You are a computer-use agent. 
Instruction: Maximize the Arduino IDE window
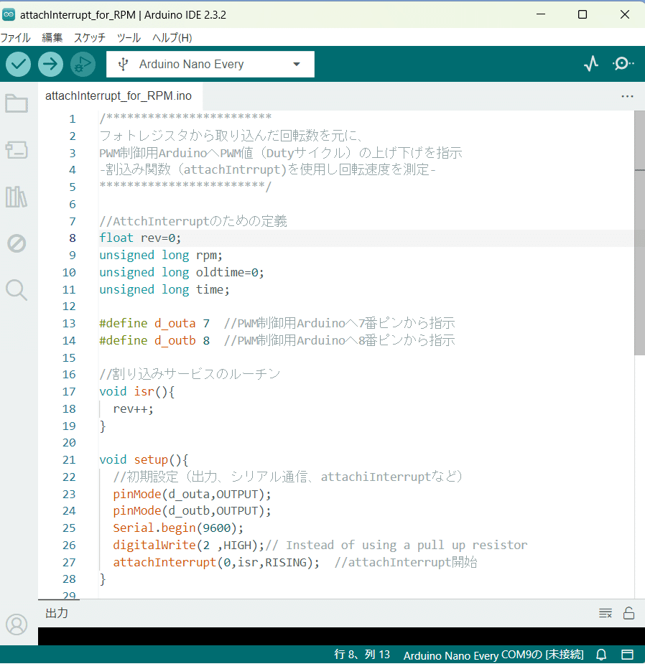pos(583,14)
